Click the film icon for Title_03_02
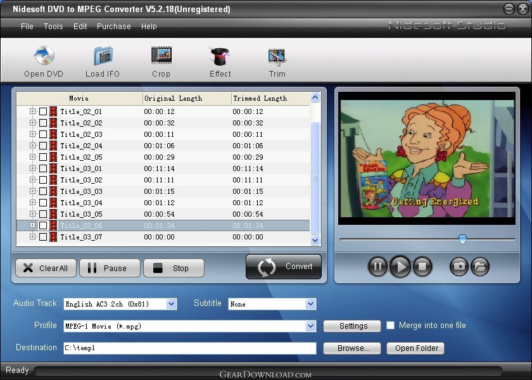The image size is (532, 380). point(53,180)
